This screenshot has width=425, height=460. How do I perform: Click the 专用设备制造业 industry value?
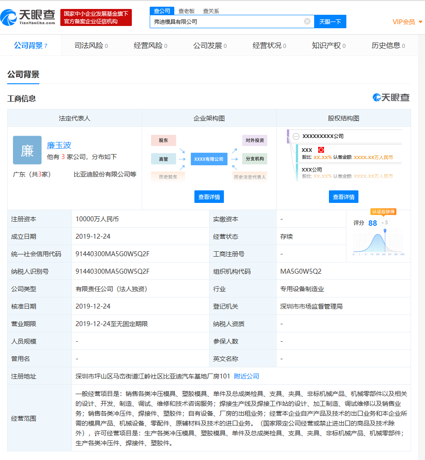(302, 289)
